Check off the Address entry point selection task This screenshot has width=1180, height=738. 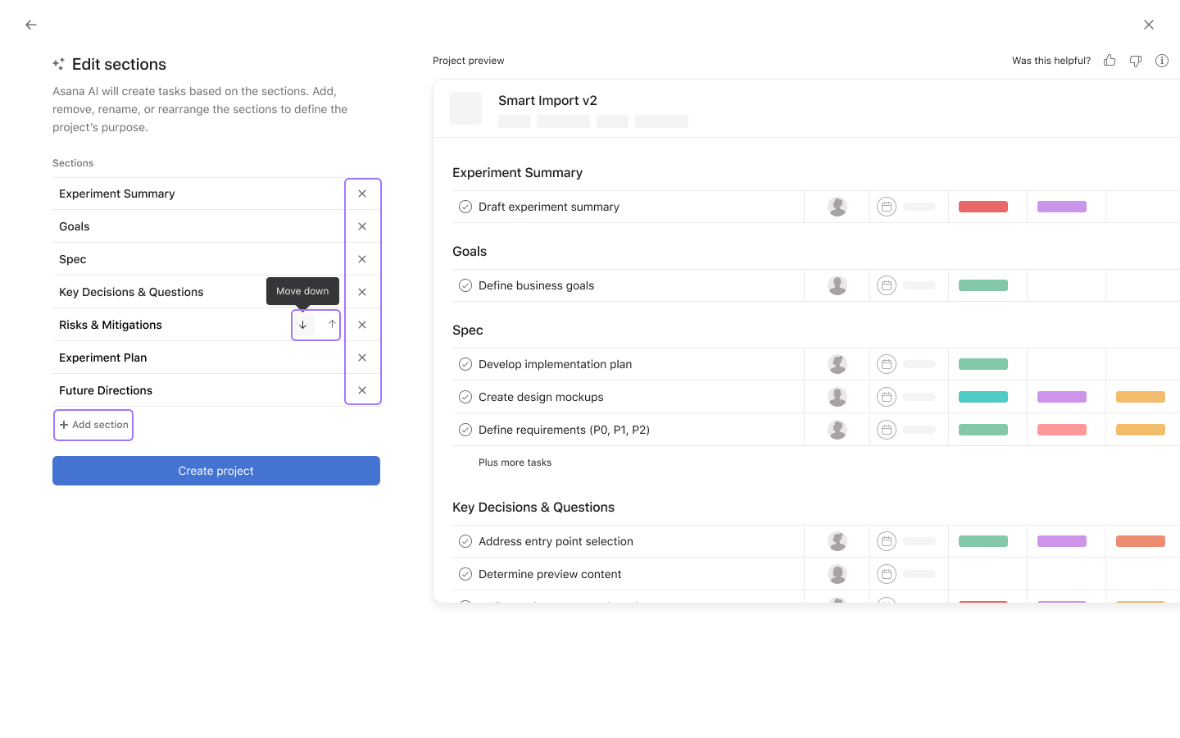465,540
